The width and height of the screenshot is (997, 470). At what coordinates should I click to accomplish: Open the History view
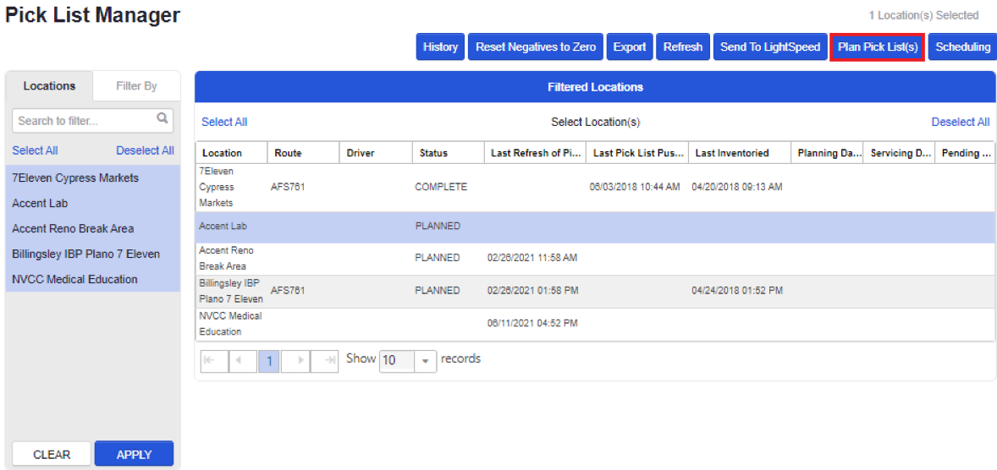440,47
